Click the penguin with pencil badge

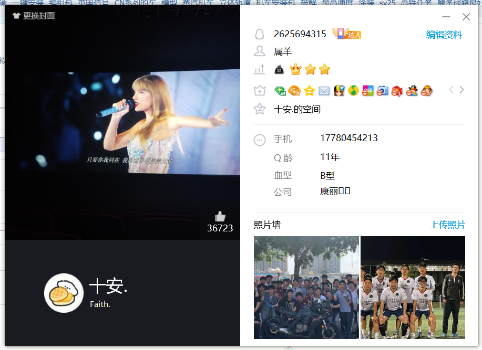(x=412, y=91)
